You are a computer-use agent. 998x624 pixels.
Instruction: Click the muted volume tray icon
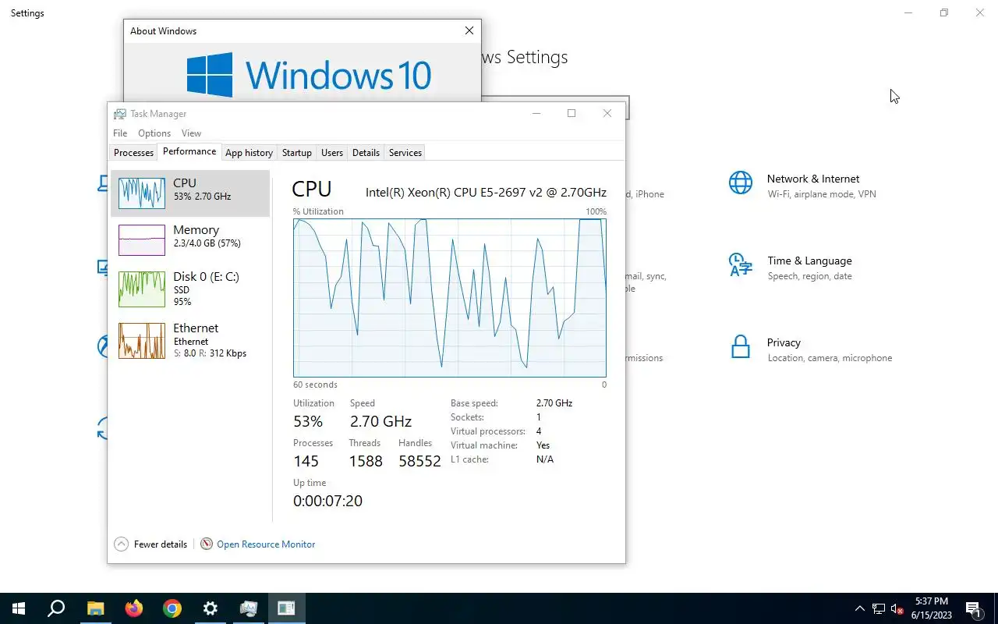tap(897, 608)
